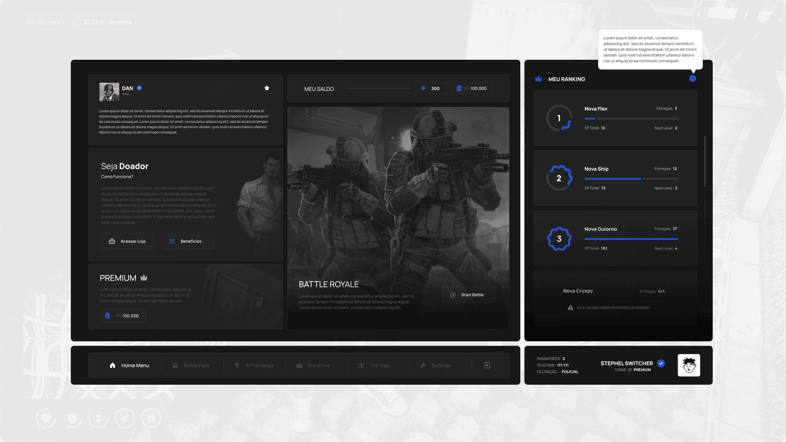The width and height of the screenshot is (786, 442).
Task: Click the logout exit icon in bottom nav
Action: click(487, 365)
